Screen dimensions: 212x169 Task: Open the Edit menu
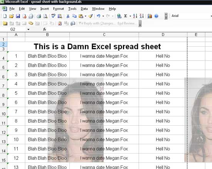pos(22,9)
